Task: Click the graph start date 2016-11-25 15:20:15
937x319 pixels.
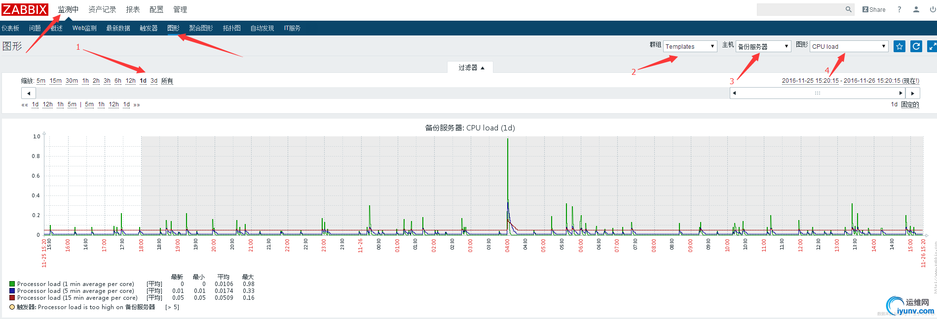Action: (x=810, y=81)
